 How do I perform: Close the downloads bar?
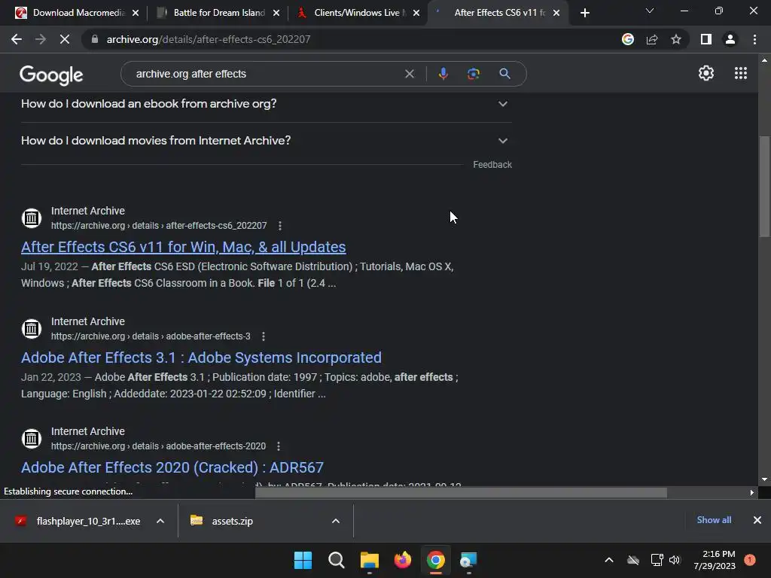click(x=757, y=520)
